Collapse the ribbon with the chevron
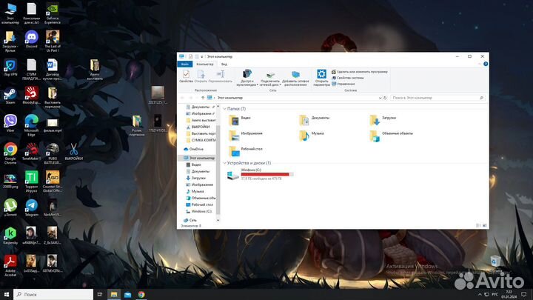This screenshot has height=300, width=533. pos(480,64)
